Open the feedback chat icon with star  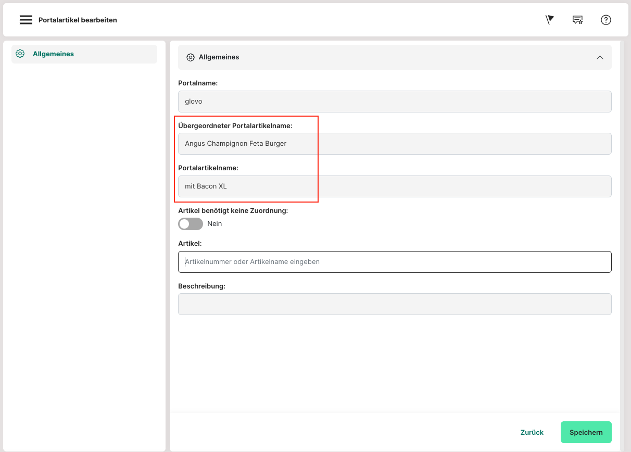(x=577, y=20)
